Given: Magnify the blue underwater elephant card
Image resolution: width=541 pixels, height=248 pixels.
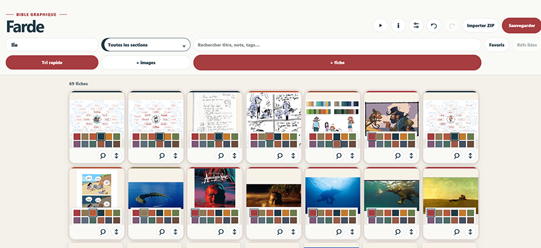Looking at the screenshot, I should (x=339, y=232).
